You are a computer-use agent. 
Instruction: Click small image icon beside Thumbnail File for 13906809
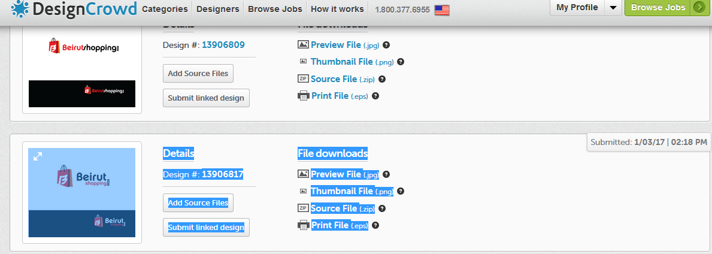click(304, 62)
